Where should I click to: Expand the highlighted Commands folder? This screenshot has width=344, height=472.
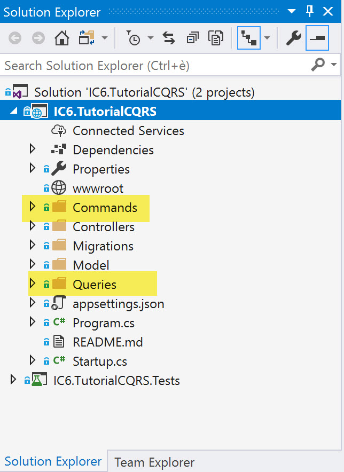pos(33,207)
